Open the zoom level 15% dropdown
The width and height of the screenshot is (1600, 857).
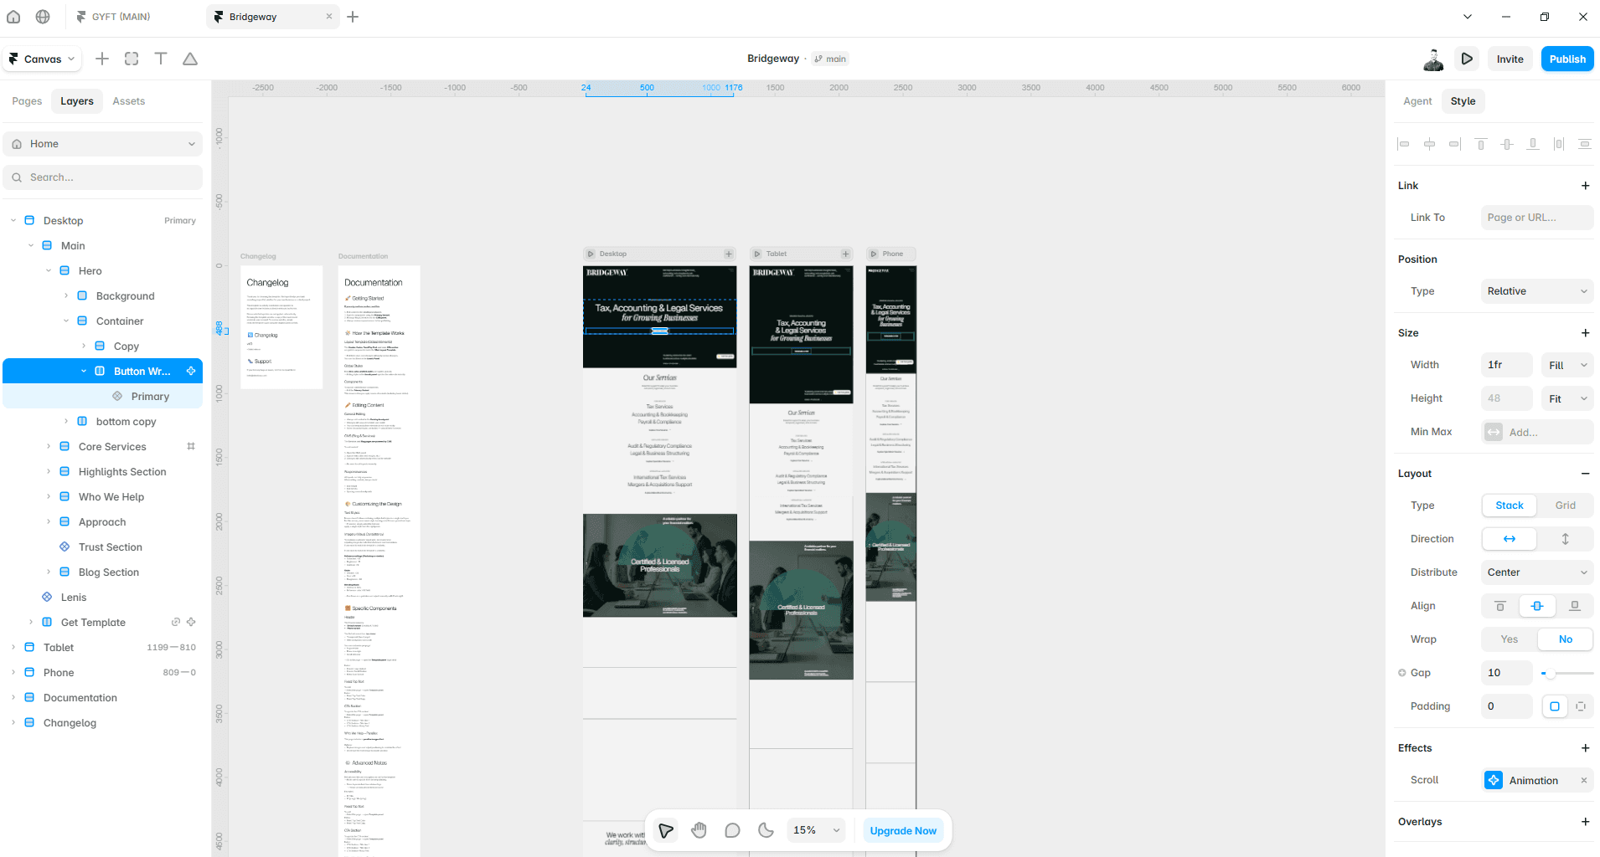(816, 830)
